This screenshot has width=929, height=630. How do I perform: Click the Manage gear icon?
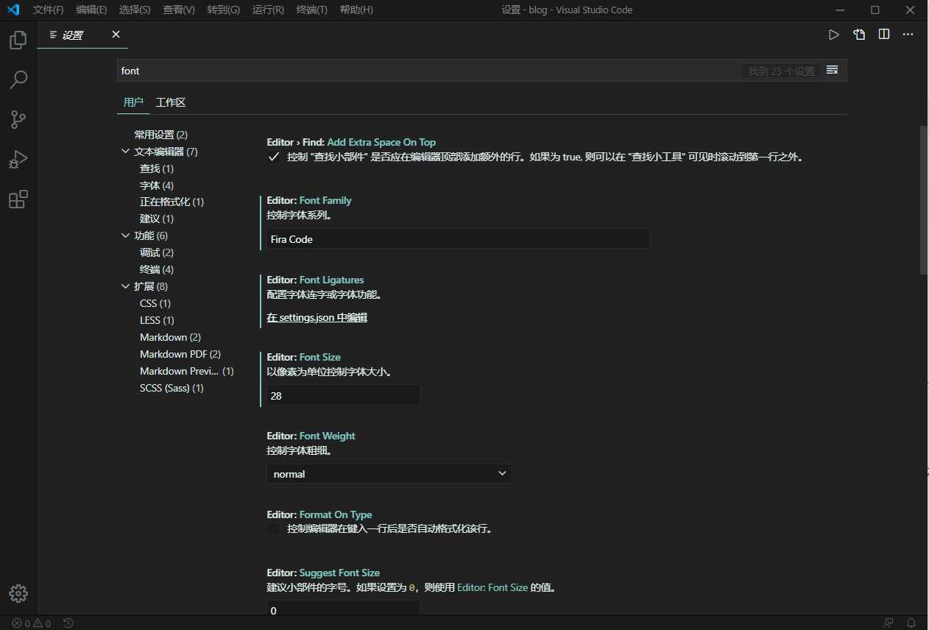[18, 593]
